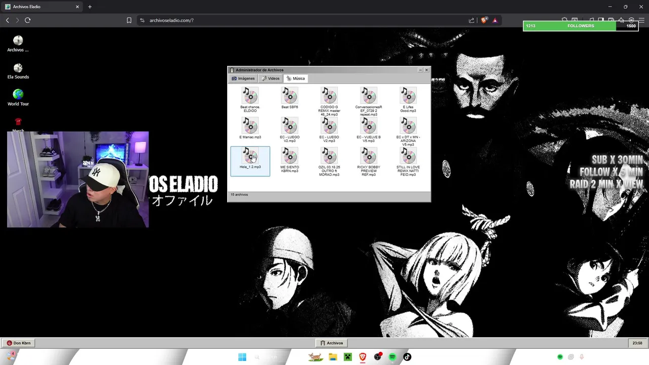Select EC x DT x MN - ARIZONA V5.mp3
649x365 pixels.
pos(408,131)
